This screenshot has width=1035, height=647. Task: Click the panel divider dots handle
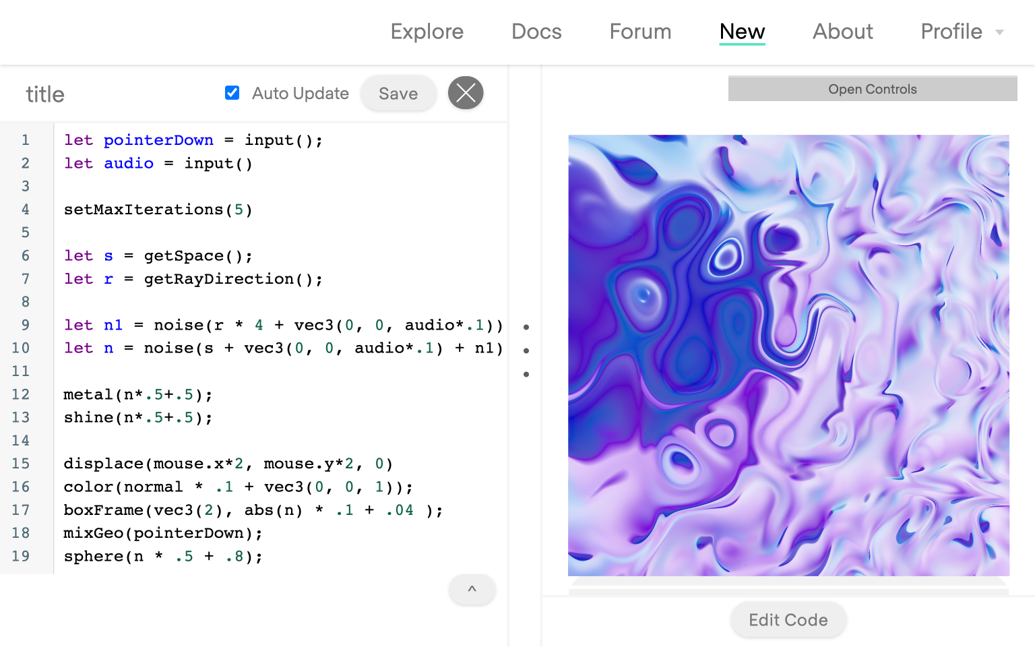coord(526,350)
